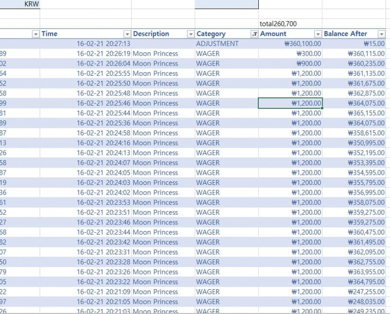Click the KRW currency cell
This screenshot has height=314, width=390.
point(20,4)
